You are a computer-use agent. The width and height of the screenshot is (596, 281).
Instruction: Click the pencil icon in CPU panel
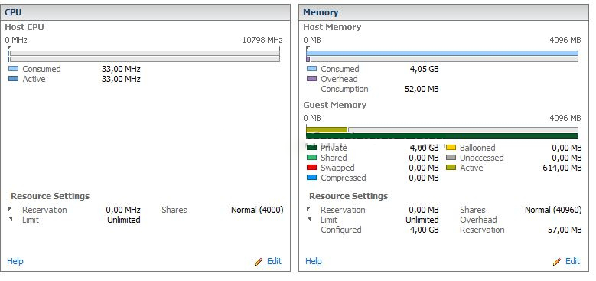tap(259, 262)
